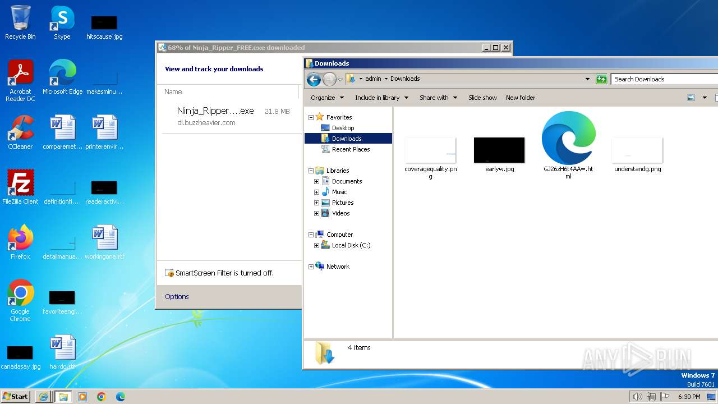Click SmartScreen Filter turned off notice
718x404 pixels.
pyautogui.click(x=219, y=273)
